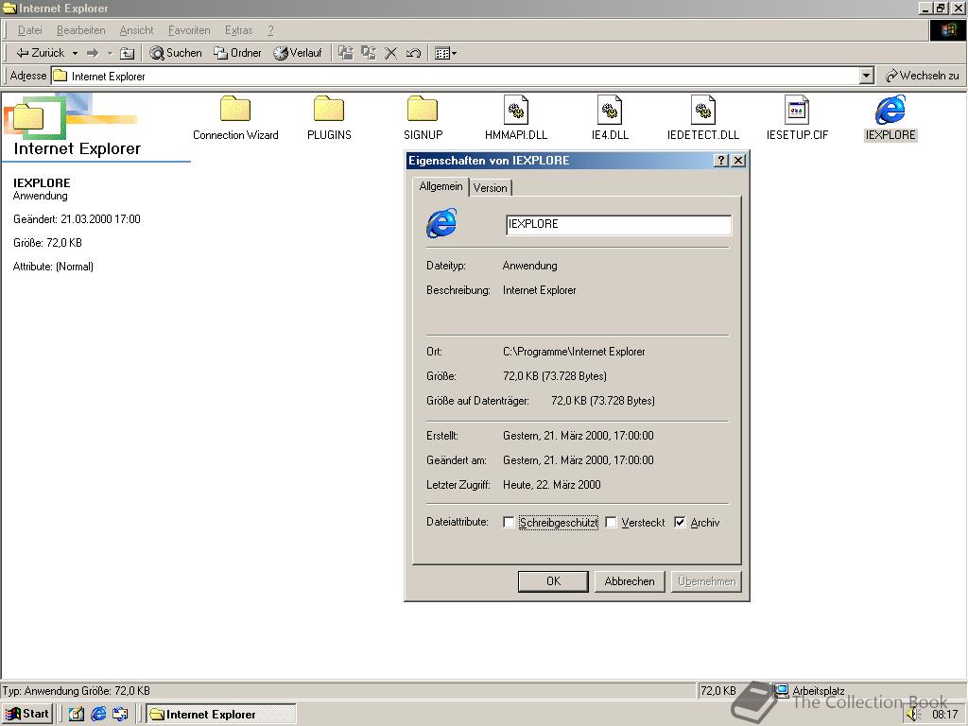This screenshot has height=726, width=968.
Task: Open the Start menu
Action: pyautogui.click(x=27, y=714)
